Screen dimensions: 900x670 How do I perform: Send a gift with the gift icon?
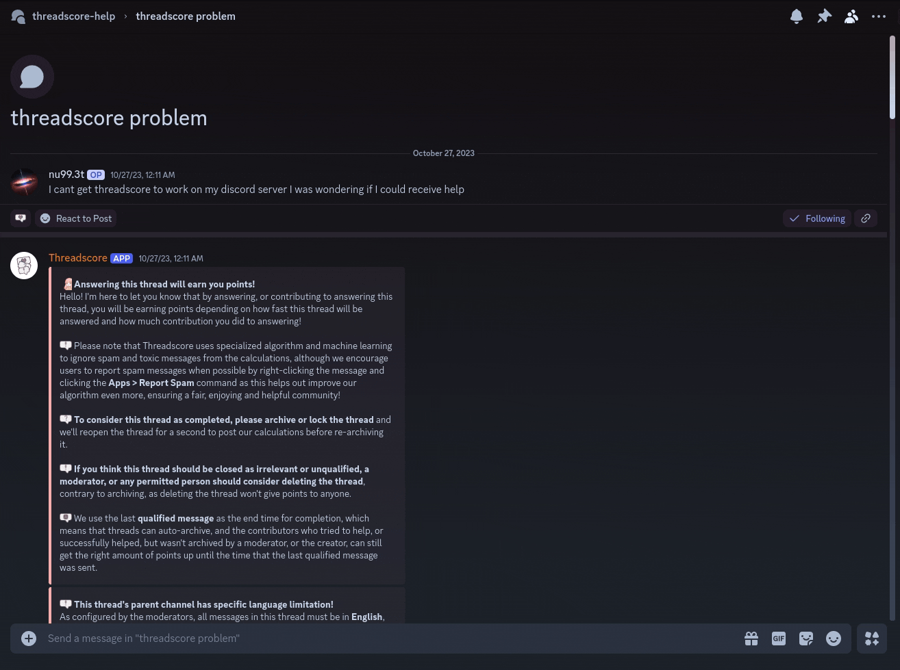click(751, 639)
